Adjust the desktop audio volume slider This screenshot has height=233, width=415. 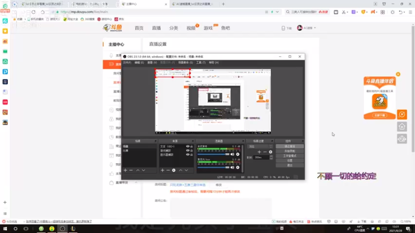tap(213, 154)
